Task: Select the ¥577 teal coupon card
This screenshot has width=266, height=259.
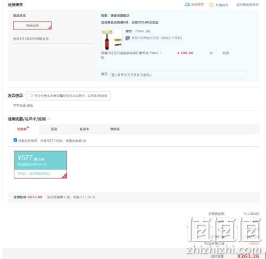Action: 40,164
